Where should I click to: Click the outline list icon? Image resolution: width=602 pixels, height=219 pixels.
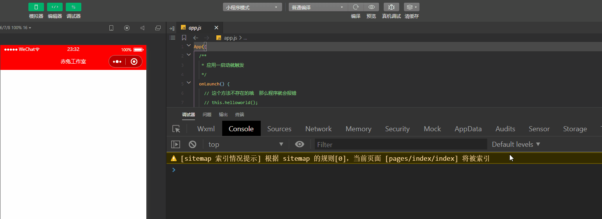point(172,38)
